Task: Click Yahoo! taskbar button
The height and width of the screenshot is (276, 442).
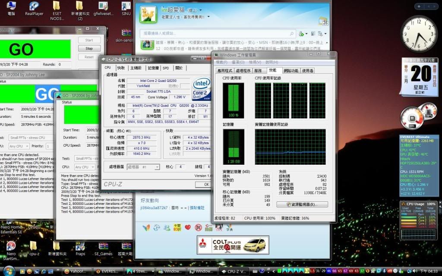Action: 76,271
